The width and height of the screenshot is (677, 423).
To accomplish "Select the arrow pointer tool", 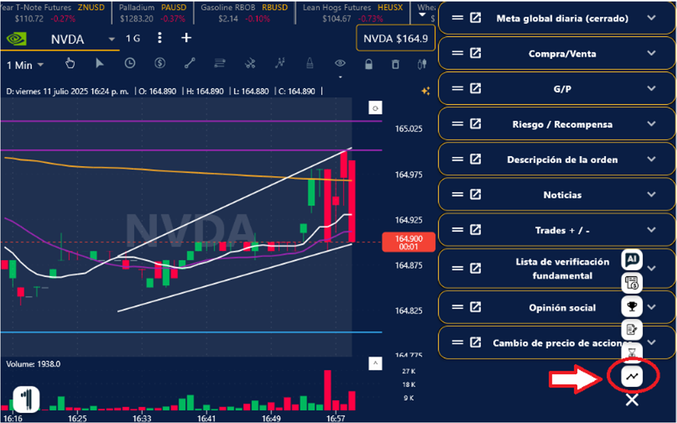I will pyautogui.click(x=99, y=63).
